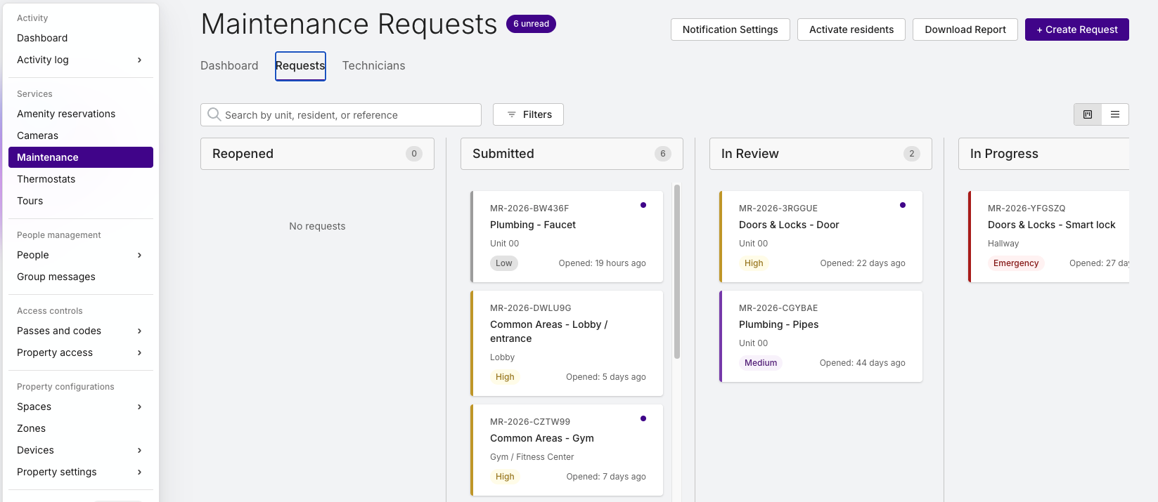Image resolution: width=1158 pixels, height=502 pixels.
Task: Expand the Property access submenu
Action: click(140, 352)
